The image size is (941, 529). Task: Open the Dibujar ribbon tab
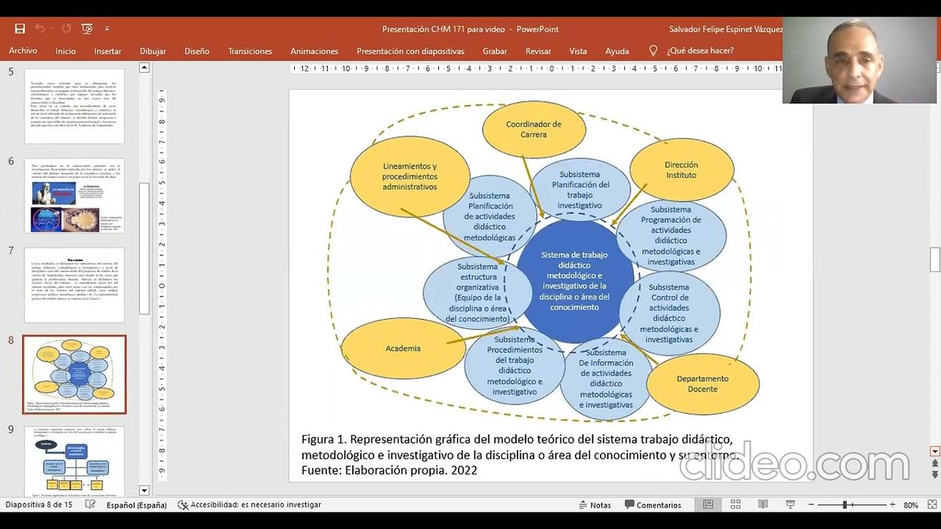153,51
